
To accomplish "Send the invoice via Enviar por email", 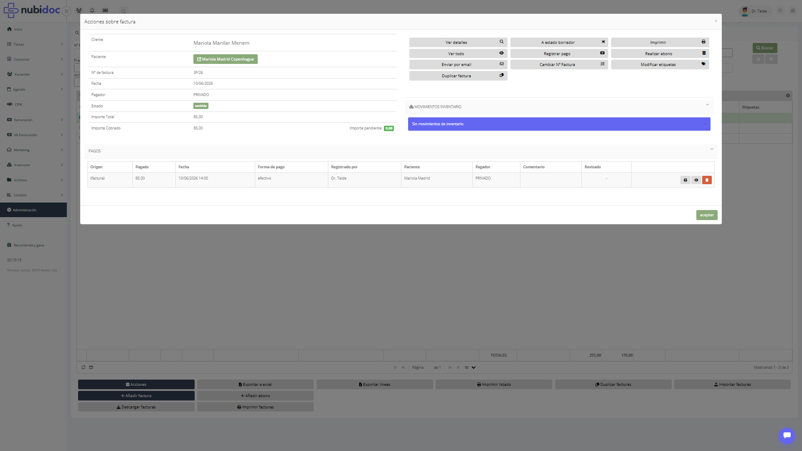I will click(458, 65).
